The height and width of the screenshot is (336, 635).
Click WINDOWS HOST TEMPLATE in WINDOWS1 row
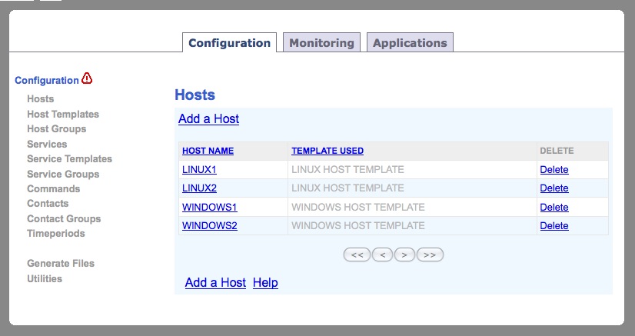coord(358,208)
